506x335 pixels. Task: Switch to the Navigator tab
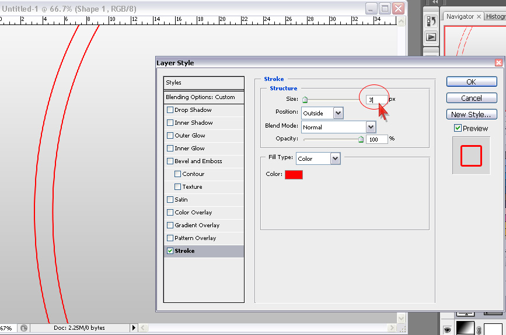[x=460, y=16]
